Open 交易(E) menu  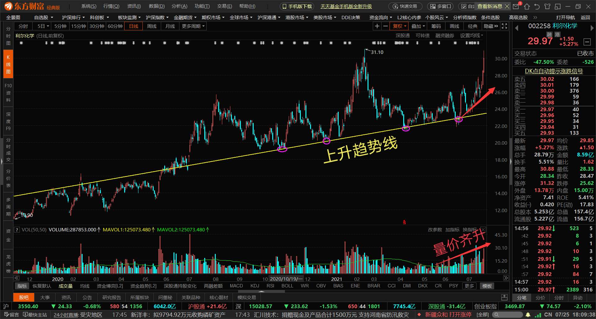tap(224, 6)
